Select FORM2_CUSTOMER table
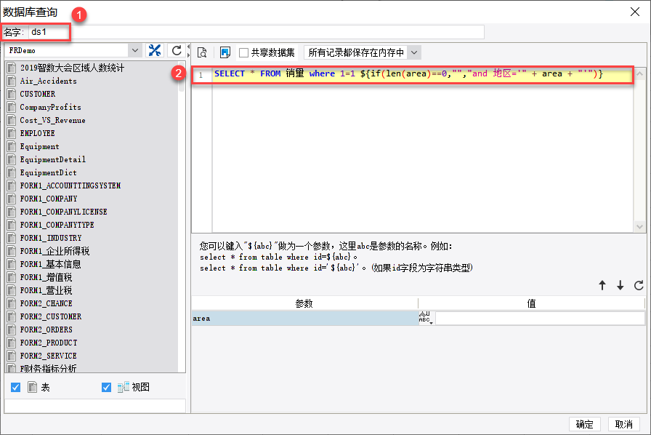This screenshot has height=435, width=651. pos(50,316)
